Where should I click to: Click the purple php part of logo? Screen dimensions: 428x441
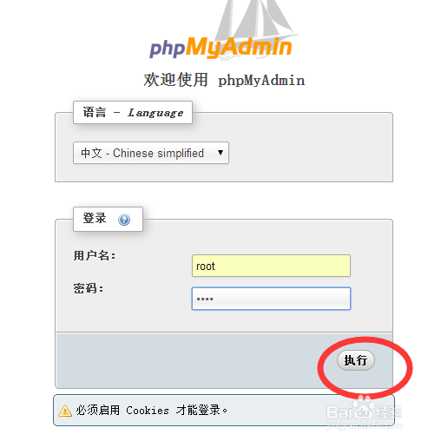[168, 49]
